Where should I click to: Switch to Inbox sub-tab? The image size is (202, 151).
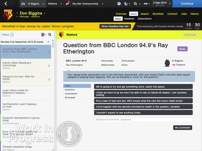tap(118, 19)
